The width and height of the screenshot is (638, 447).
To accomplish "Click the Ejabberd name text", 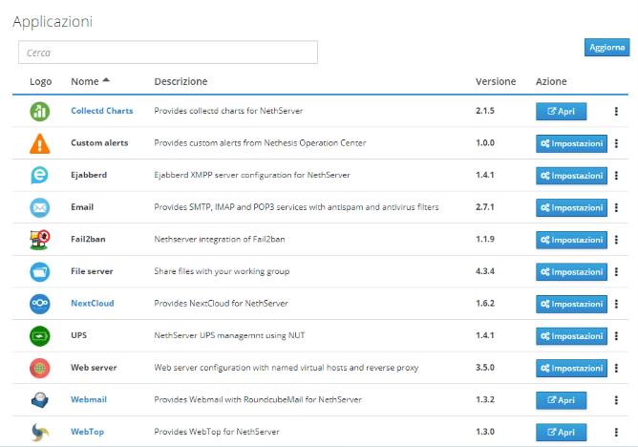I will 89,175.
